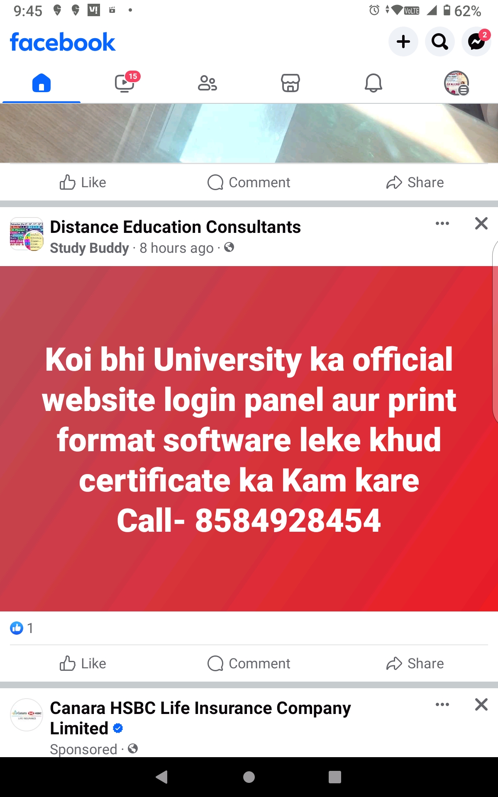Viewport: 498px width, 797px height.
Task: Open the profile menu avatar
Action: [456, 83]
